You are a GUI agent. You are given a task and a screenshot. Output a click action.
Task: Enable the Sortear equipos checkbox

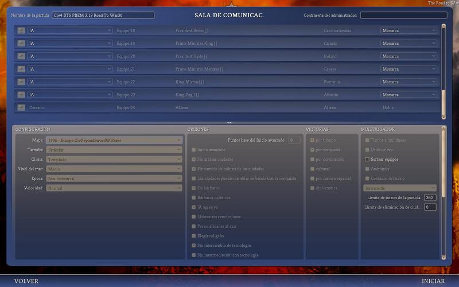pos(367,160)
